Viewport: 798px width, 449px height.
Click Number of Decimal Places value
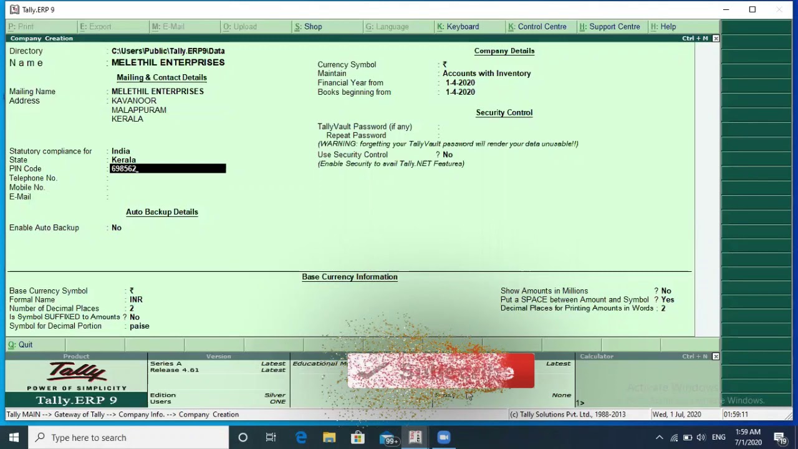[x=132, y=309]
